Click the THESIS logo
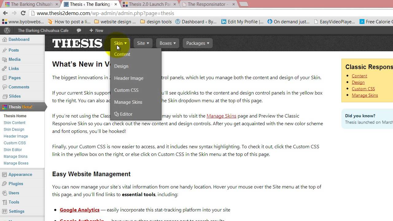 [x=77, y=43]
